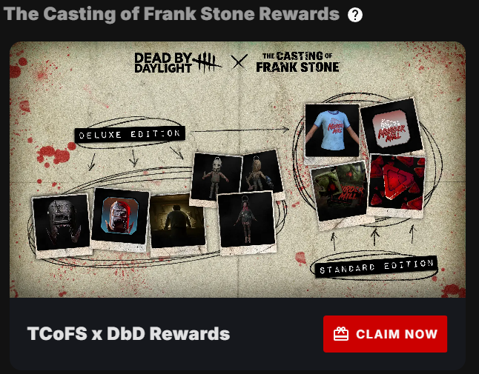Select the blue Murder Mill t-shirt photo
479x374 pixels.
tap(332, 130)
